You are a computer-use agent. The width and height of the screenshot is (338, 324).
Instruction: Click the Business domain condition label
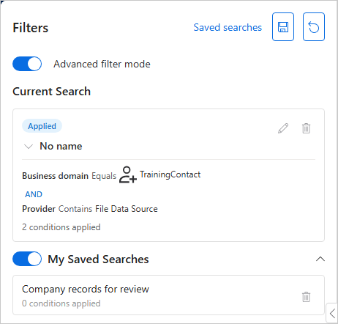tap(55, 176)
